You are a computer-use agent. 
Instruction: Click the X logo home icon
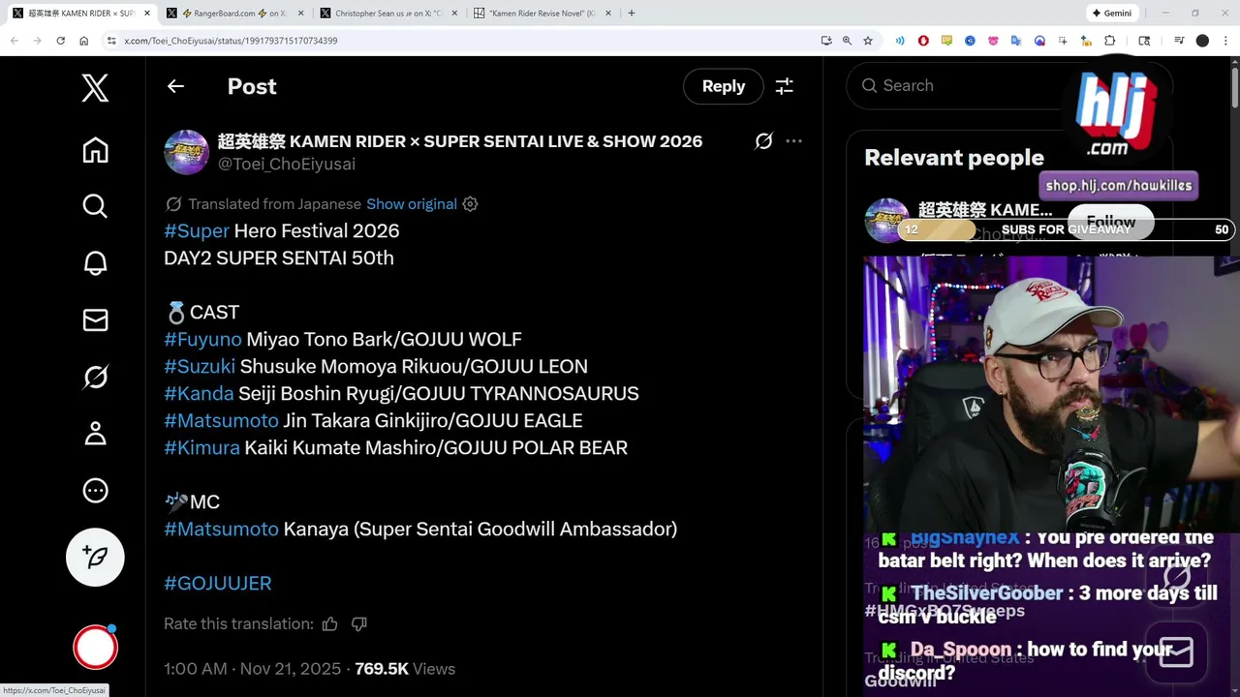[95, 88]
